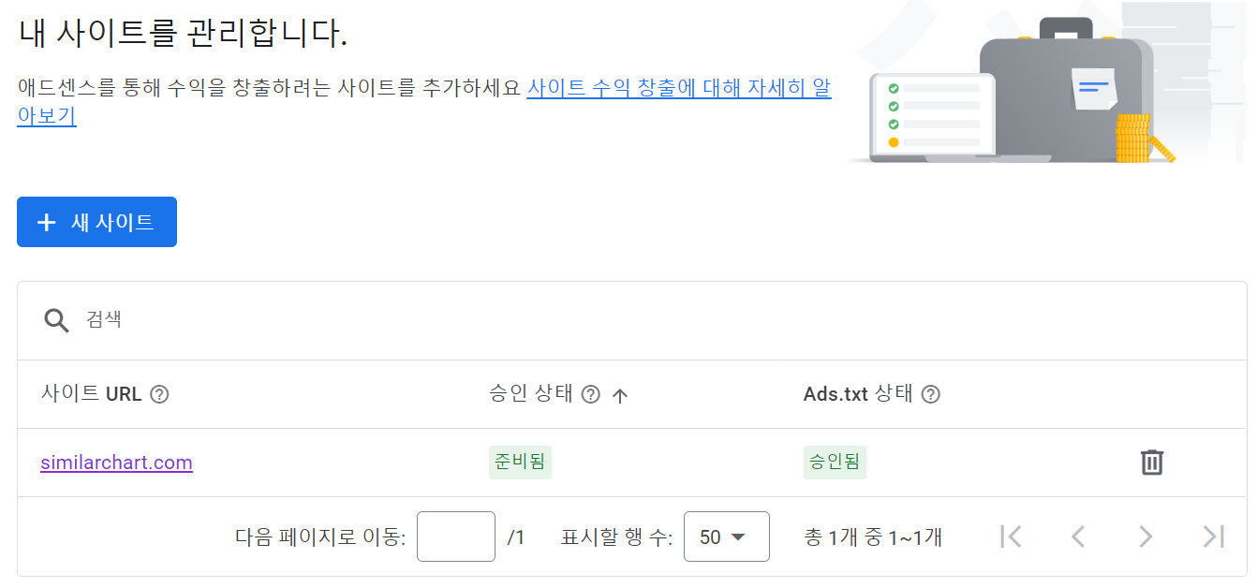Open the rows-per-page 50 dropdown
Viewport: 1257px width, 588px height.
click(727, 537)
